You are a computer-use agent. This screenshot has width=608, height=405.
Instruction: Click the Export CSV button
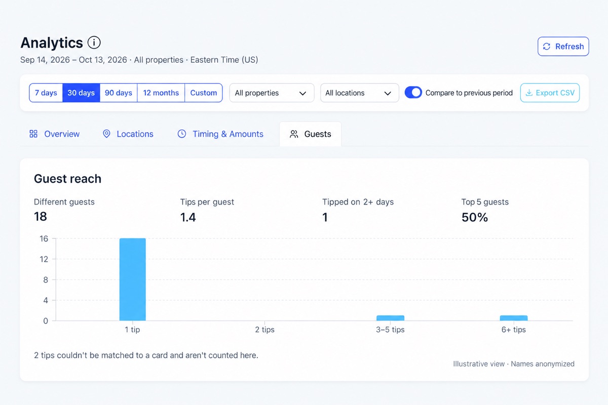tap(550, 93)
